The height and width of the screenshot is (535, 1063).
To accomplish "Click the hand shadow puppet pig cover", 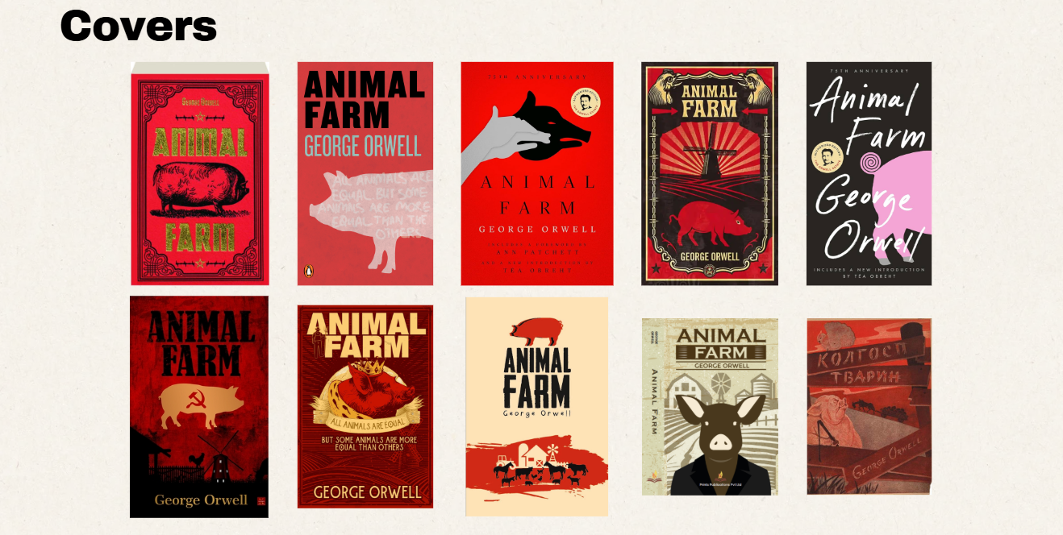I will coord(537,173).
